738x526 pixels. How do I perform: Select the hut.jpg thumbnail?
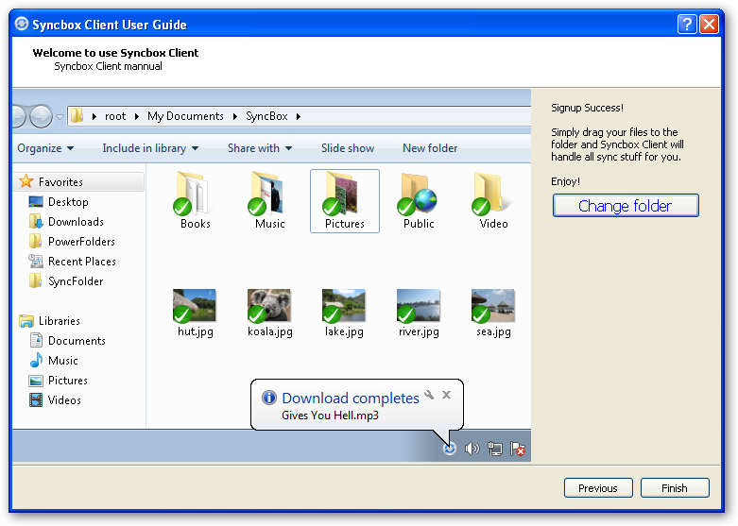[194, 305]
